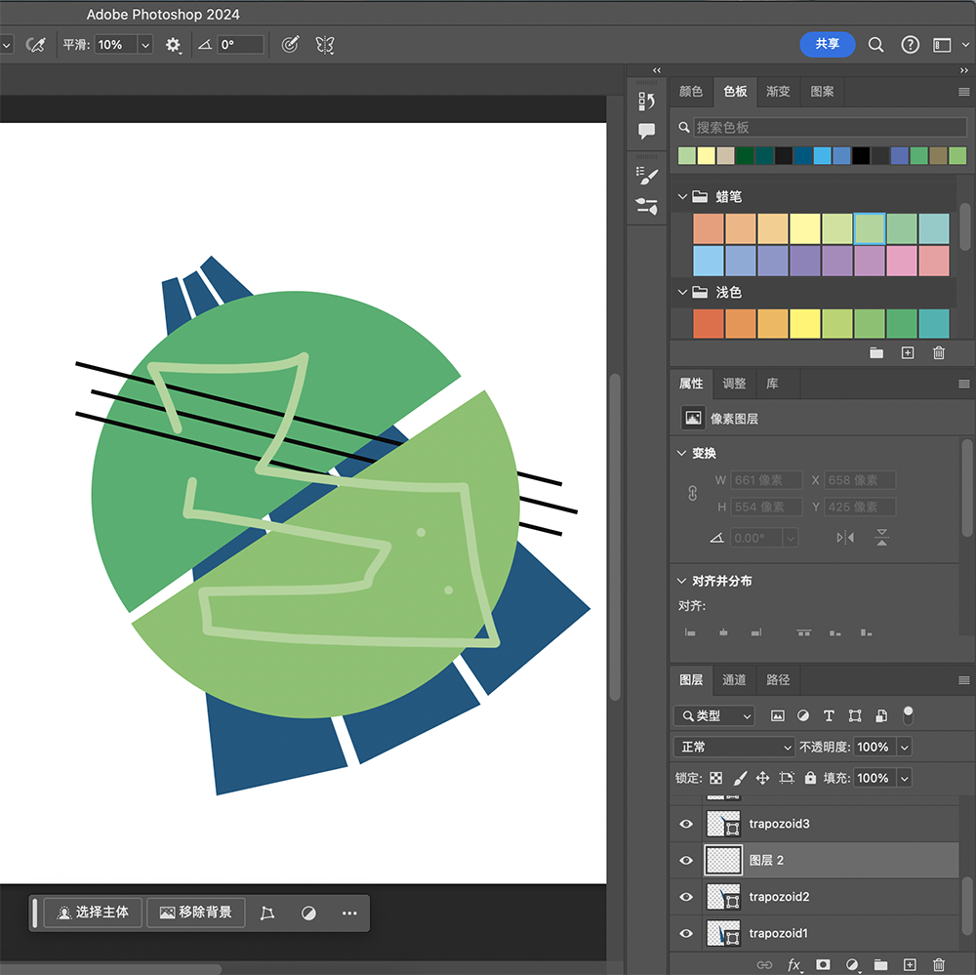This screenshot has height=975, width=976.
Task: Delete swatch with trash icon
Action: point(939,352)
